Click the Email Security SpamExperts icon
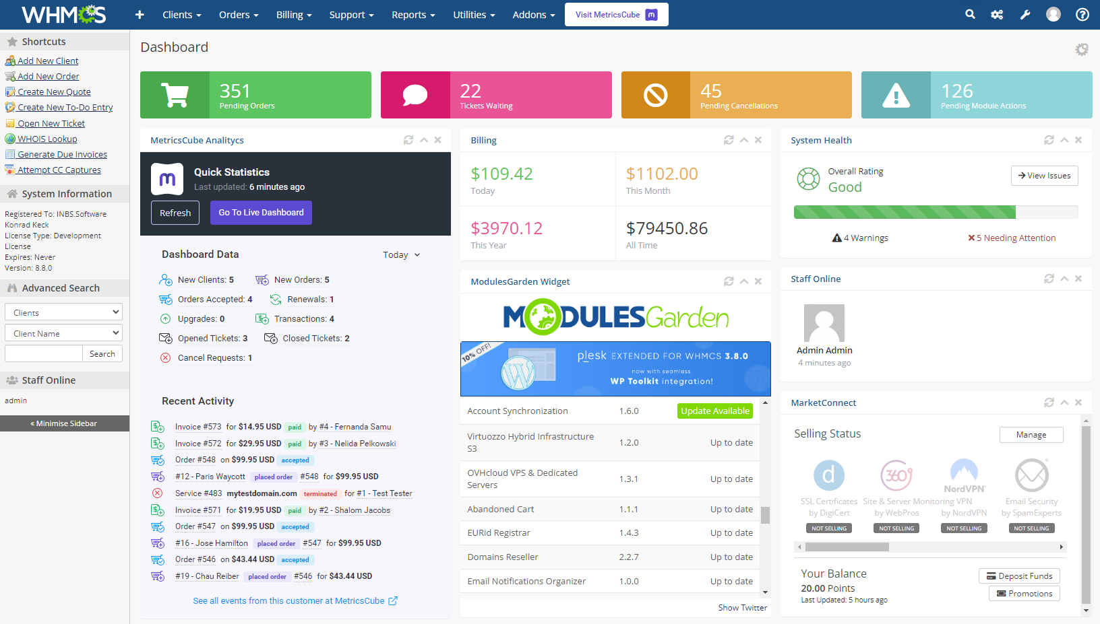Viewport: 1100px width, 624px height. 1032,475
